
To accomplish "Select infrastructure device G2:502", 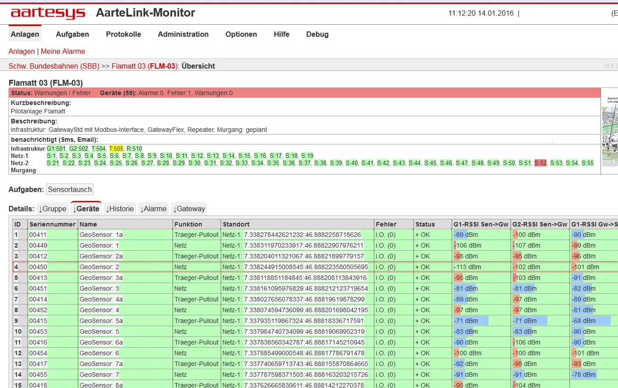I will coord(79,149).
